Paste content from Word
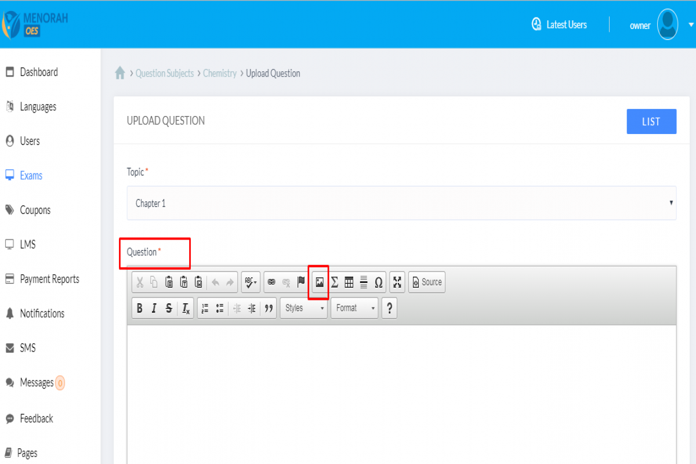696x464 pixels. (x=198, y=282)
